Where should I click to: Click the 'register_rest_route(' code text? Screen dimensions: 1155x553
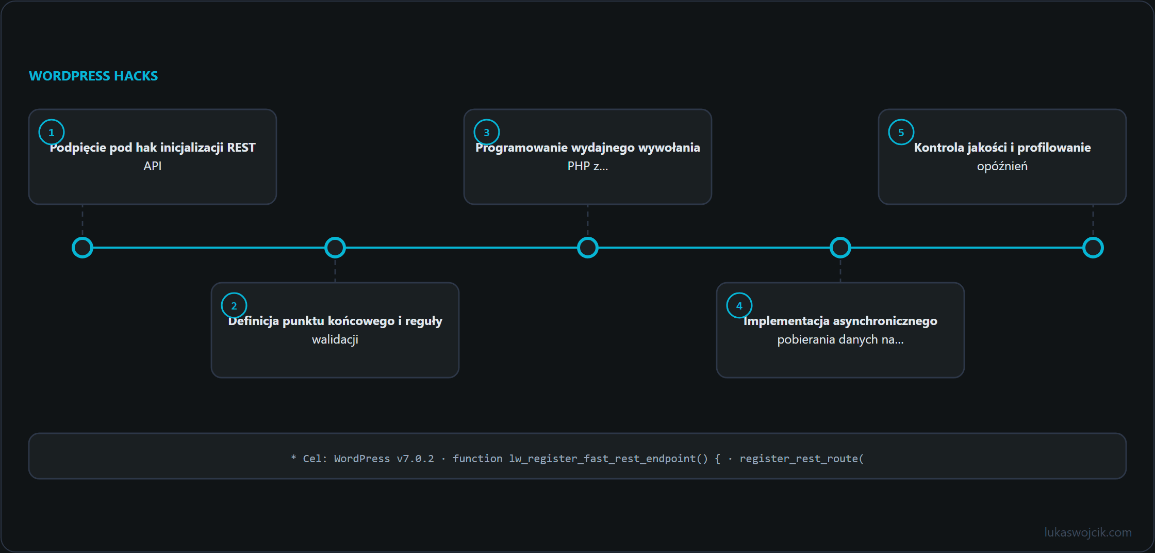coord(802,459)
